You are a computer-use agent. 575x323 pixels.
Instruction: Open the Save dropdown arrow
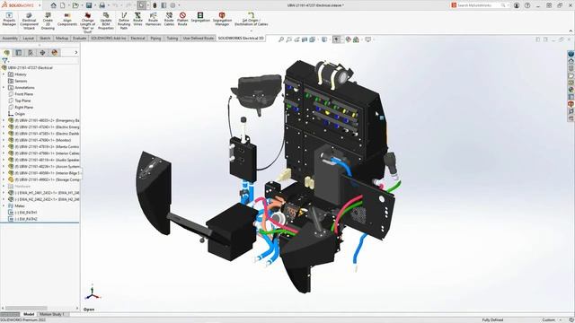94,5
